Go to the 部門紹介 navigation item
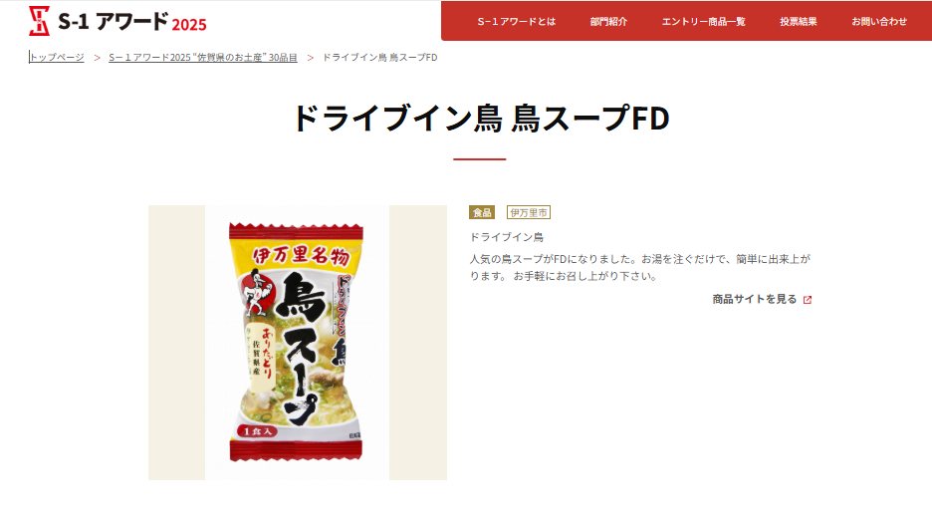This screenshot has width=932, height=527. (x=608, y=21)
